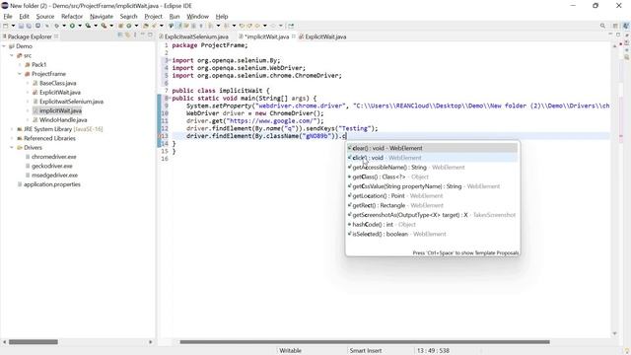The height and width of the screenshot is (355, 631).
Task: Click Package Explorer horizontal scrollbar thumb
Action: click(34, 342)
